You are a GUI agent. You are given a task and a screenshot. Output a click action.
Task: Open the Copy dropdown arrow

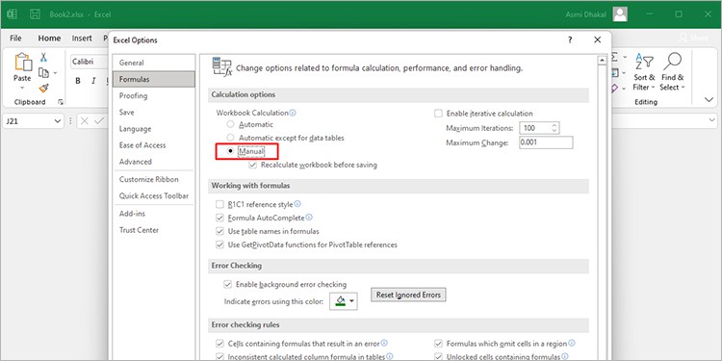pyautogui.click(x=55, y=73)
